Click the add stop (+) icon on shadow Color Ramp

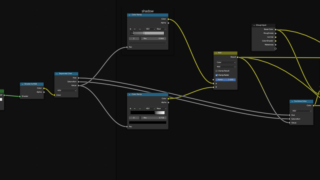(130, 29)
